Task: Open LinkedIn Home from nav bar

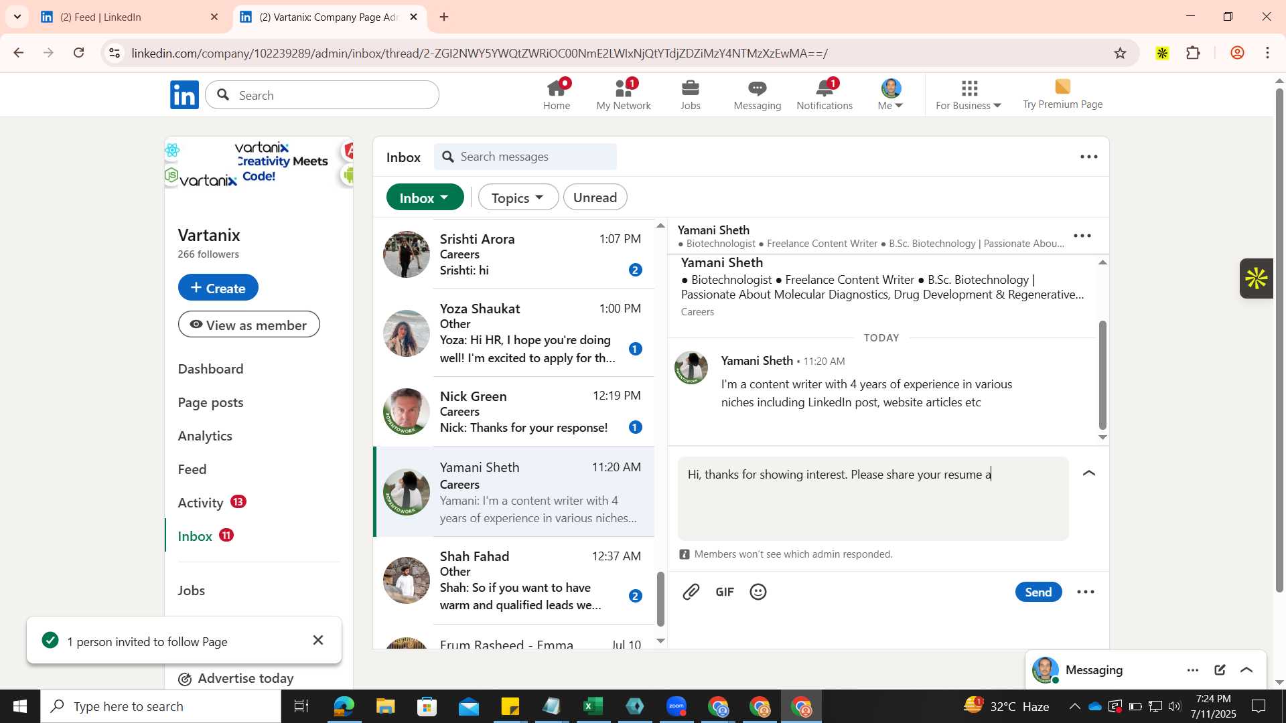Action: pyautogui.click(x=557, y=95)
